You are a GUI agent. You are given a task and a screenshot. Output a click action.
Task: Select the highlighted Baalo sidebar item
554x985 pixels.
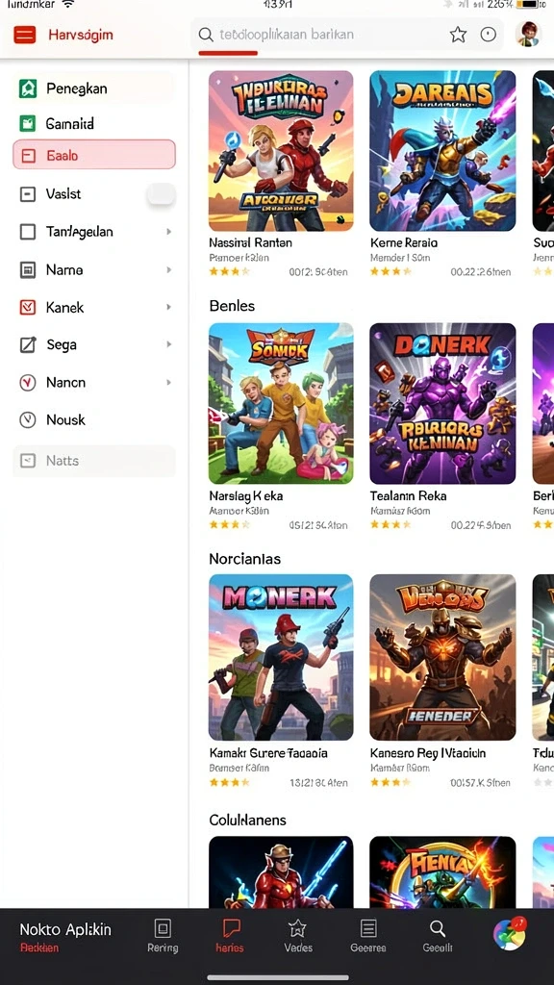94,155
